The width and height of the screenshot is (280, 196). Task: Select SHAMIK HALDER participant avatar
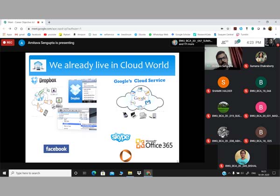(x=223, y=82)
